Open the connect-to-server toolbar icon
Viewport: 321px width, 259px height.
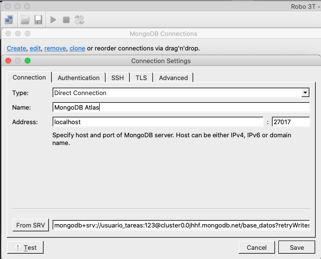coord(9,20)
